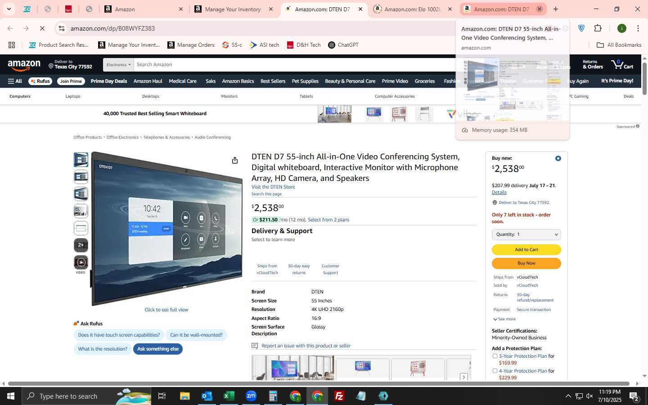Open Zoom from the taskbar
Viewport: 648px width, 405px height.
tap(251, 396)
